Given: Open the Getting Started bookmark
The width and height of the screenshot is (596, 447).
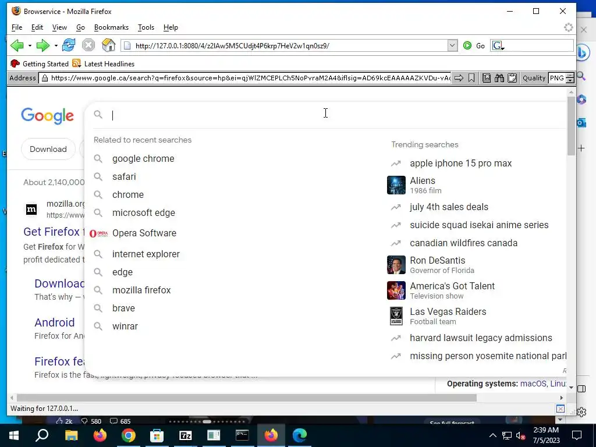Looking at the screenshot, I should click(40, 64).
